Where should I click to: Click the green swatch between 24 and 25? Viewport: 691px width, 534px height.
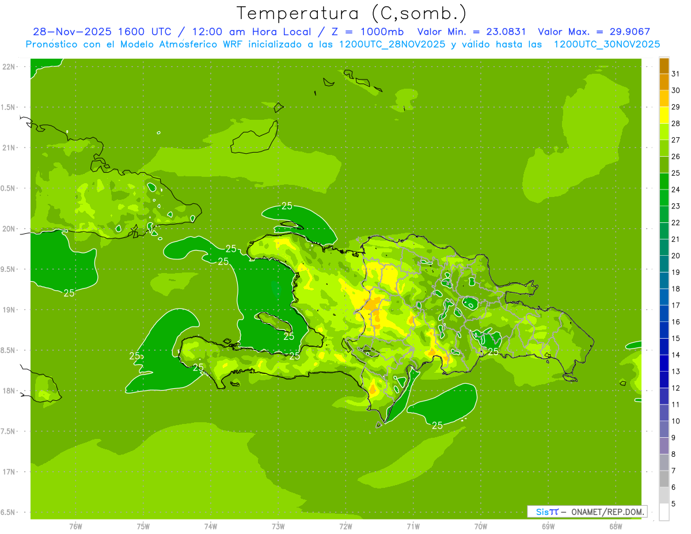point(664,181)
